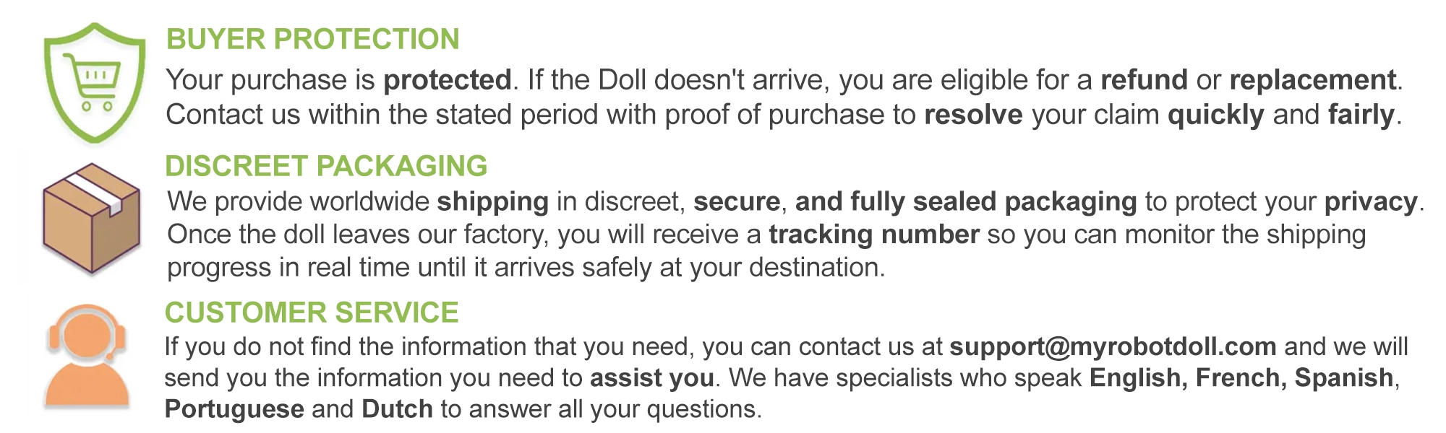Click the bold word "shipping"

[x=492, y=201]
